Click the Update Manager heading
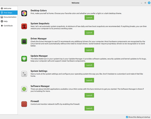The image size is (151, 119). pos(39,56)
